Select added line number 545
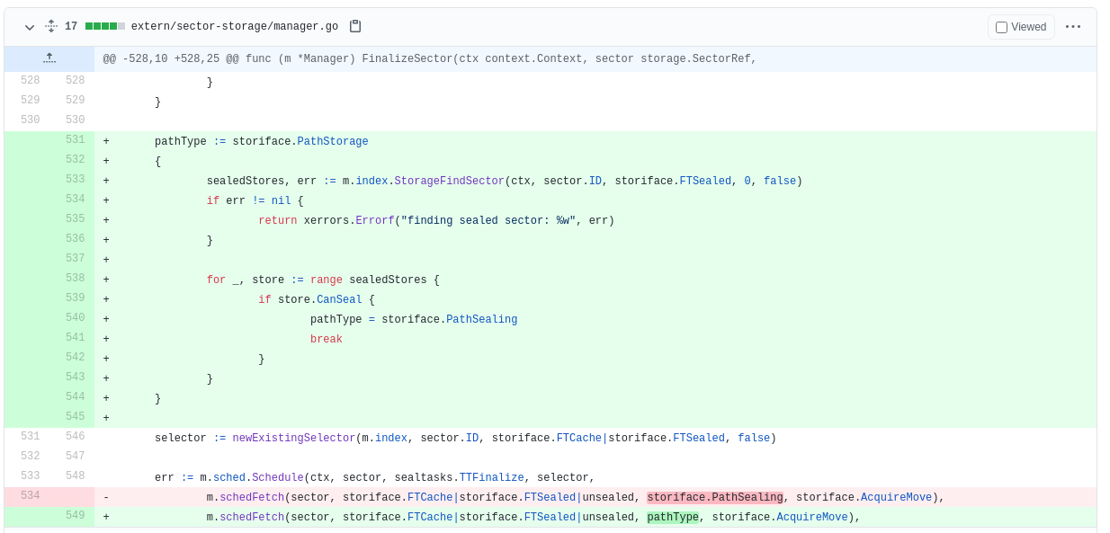This screenshot has height=533, width=1110. click(x=75, y=418)
